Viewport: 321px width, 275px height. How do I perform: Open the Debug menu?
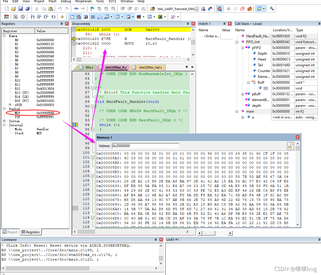pos(66,1)
